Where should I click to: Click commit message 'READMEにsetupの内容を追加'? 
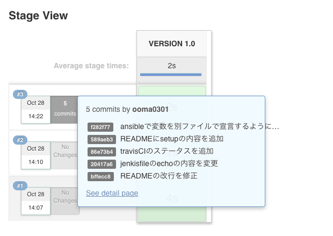pos(172,139)
